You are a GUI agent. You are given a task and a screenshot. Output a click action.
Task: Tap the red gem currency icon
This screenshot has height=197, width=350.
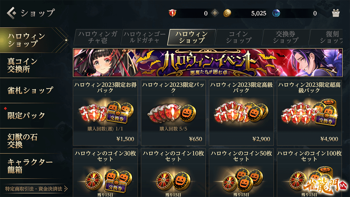pyautogui.click(x=173, y=13)
